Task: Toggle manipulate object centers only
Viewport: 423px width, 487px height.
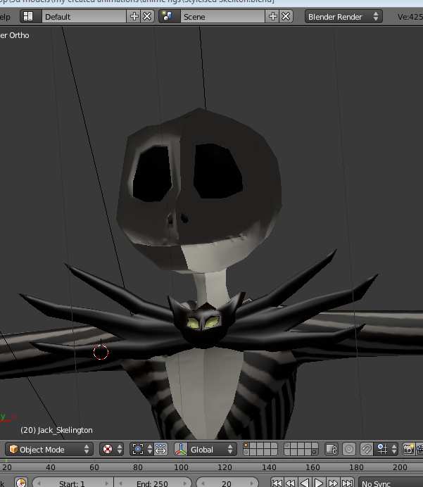Action: click(160, 450)
